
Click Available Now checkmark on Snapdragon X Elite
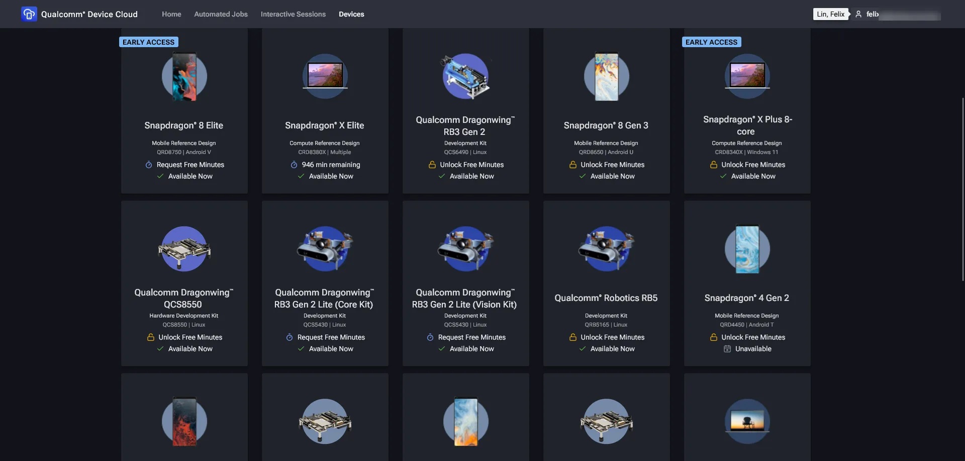click(301, 176)
